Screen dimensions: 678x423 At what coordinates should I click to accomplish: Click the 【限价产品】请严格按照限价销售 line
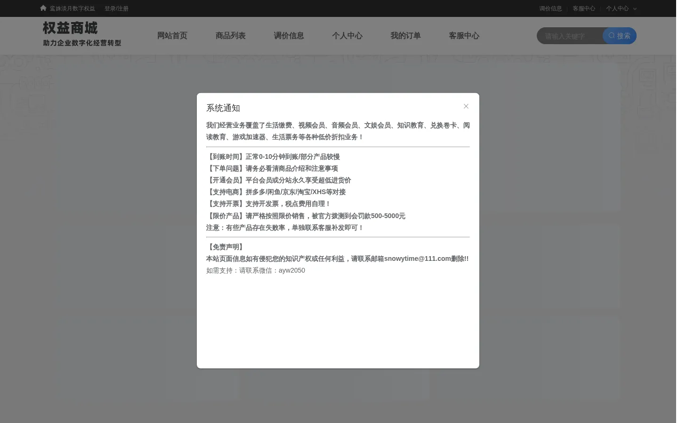pos(306,216)
